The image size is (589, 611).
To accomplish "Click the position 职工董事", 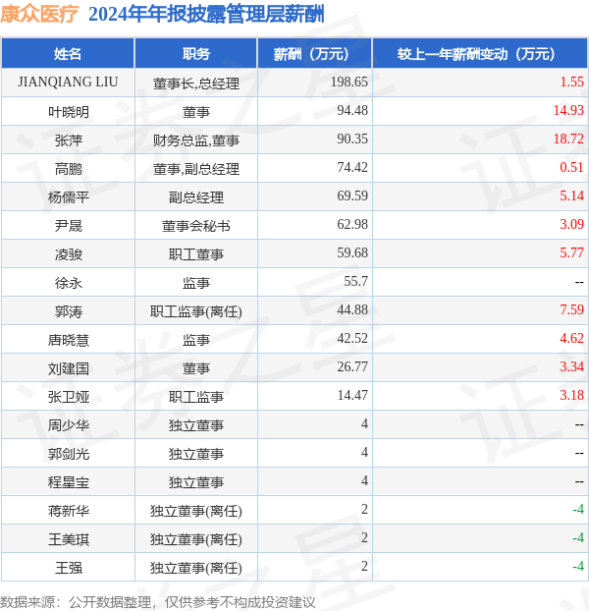I will (x=195, y=254).
